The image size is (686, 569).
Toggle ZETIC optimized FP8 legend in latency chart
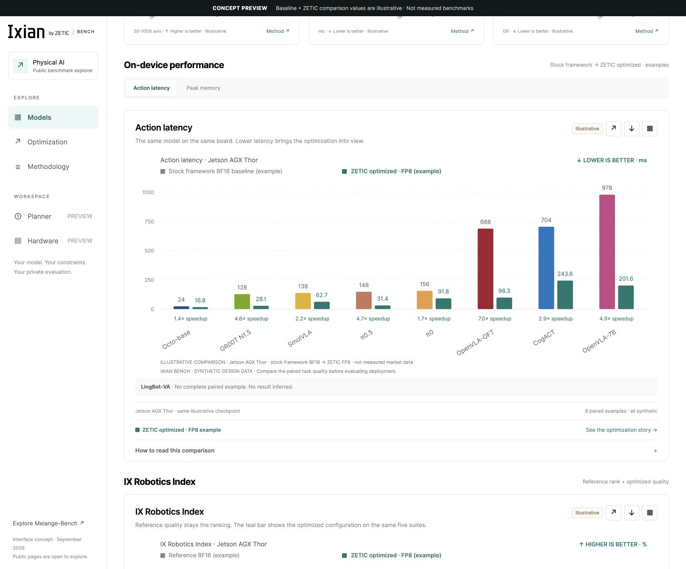tap(392, 171)
